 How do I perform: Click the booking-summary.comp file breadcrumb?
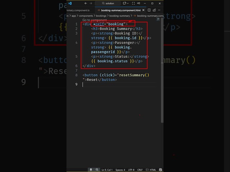pyautogui.click(x=148, y=16)
